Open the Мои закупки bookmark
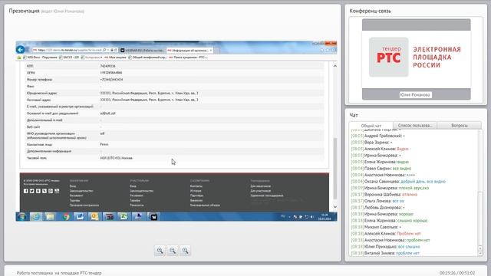Viewport: 491px width, 276px height. [115, 58]
